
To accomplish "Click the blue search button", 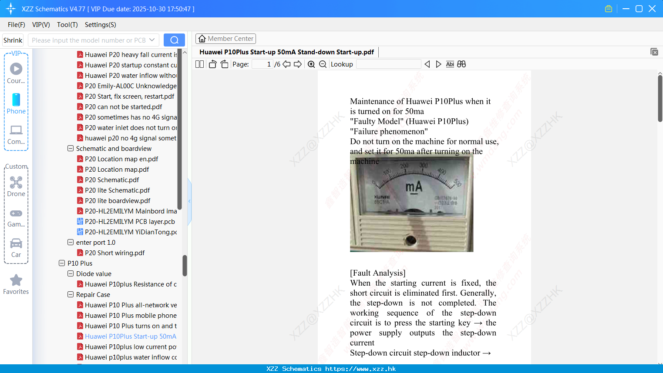I will pos(174,40).
